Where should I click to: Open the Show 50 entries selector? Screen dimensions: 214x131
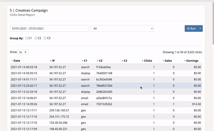point(23,52)
